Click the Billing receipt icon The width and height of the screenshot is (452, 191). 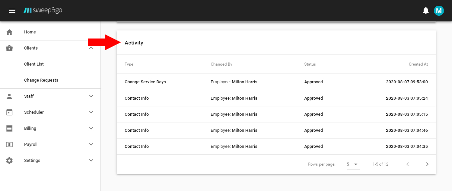pos(9,128)
